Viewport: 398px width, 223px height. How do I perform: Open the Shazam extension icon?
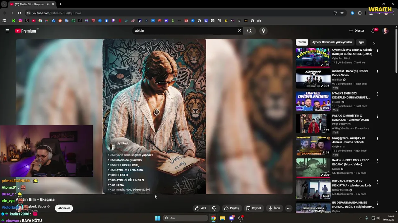pos(352,13)
